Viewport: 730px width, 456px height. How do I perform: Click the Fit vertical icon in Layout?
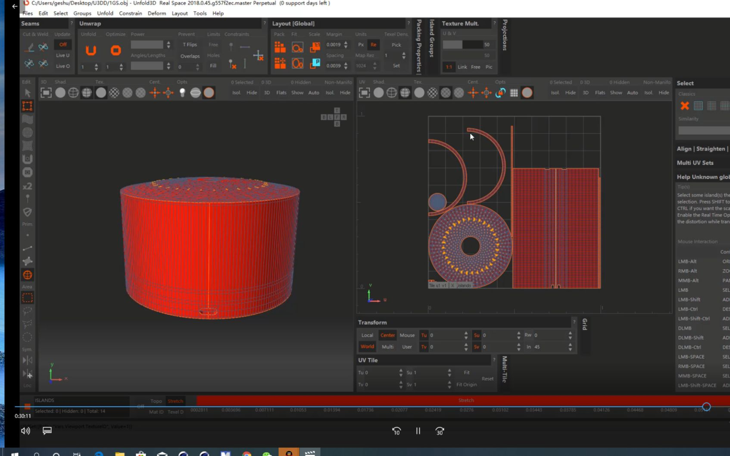click(x=297, y=63)
